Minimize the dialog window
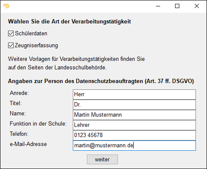Image resolution: width=207 pixels, height=169 pixels. [158, 6]
